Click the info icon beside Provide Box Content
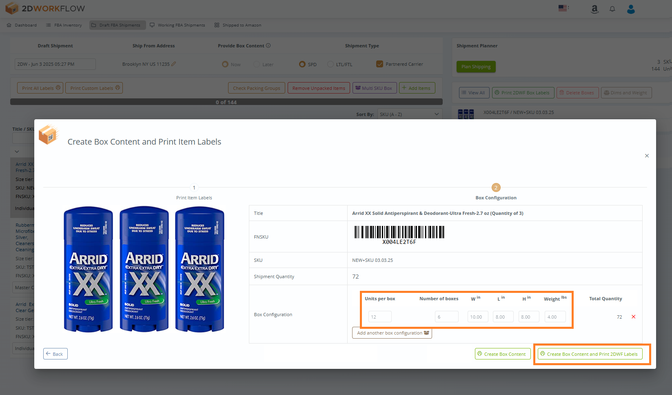Screen dimensions: 672x395 coord(268,46)
